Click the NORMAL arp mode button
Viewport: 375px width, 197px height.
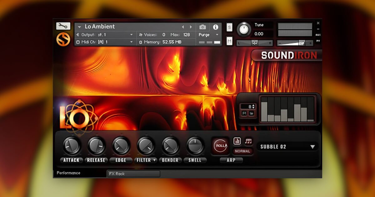click(x=242, y=151)
